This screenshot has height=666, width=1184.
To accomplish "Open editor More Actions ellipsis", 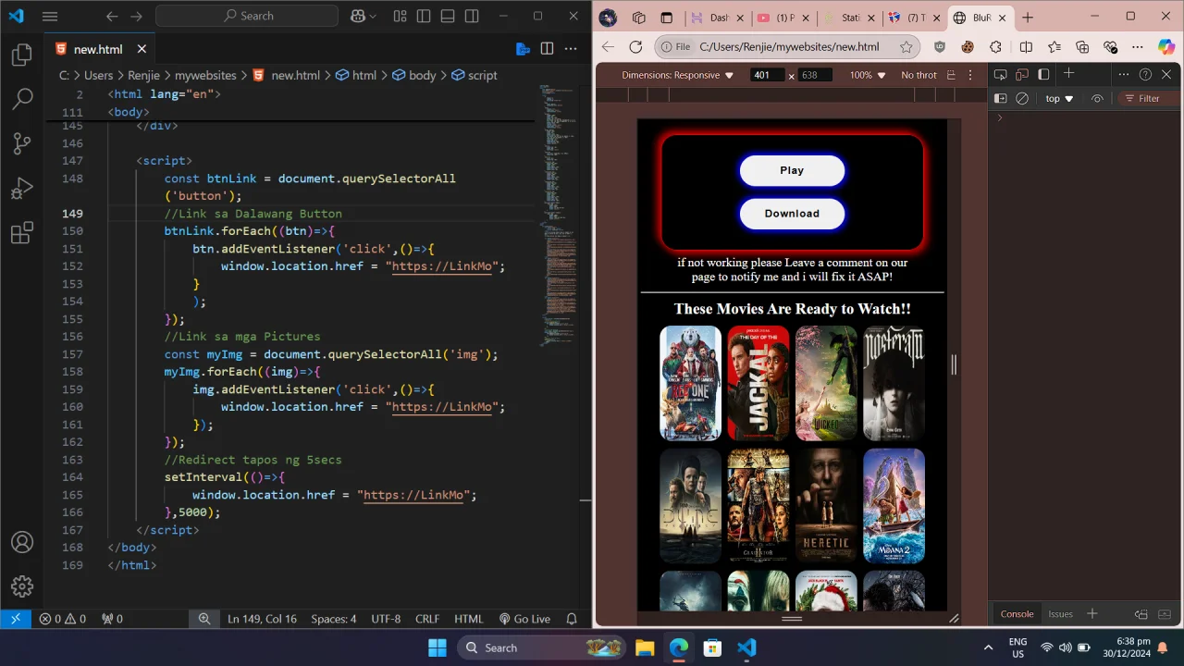I will point(571,49).
